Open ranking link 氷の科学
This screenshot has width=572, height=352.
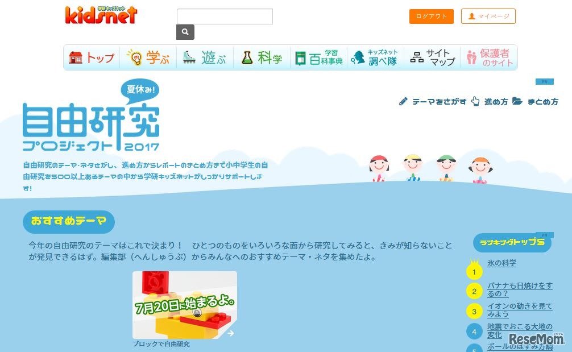(501, 263)
